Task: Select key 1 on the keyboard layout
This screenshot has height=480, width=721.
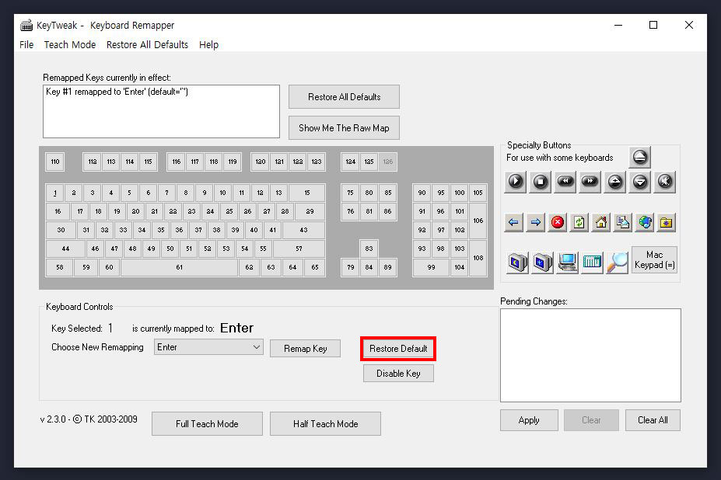Action: click(55, 193)
